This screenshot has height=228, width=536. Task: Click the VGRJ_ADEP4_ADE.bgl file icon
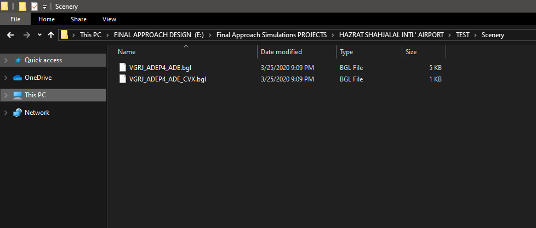pos(123,68)
